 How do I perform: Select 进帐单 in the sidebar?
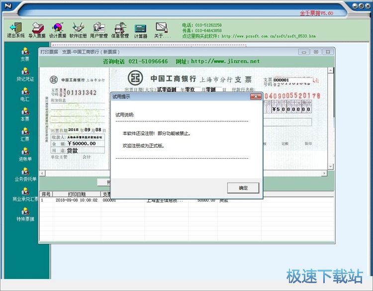tap(25, 154)
